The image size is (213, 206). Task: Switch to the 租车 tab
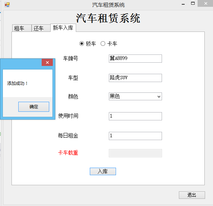click(x=22, y=28)
